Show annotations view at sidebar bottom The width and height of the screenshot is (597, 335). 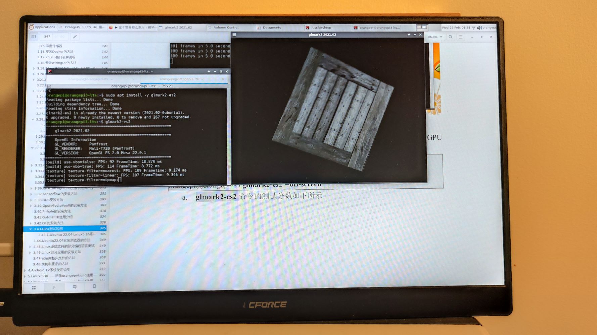pos(75,287)
